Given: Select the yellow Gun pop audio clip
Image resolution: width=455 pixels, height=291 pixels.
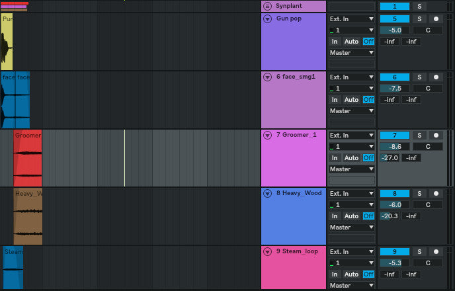Looking at the screenshot, I should 7,42.
